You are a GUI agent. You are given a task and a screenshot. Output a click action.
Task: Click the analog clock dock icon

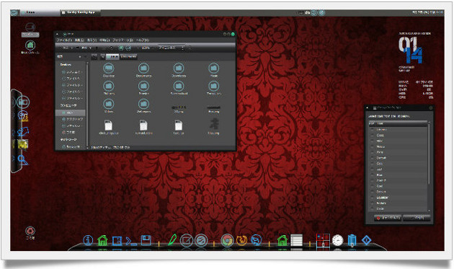337,240
